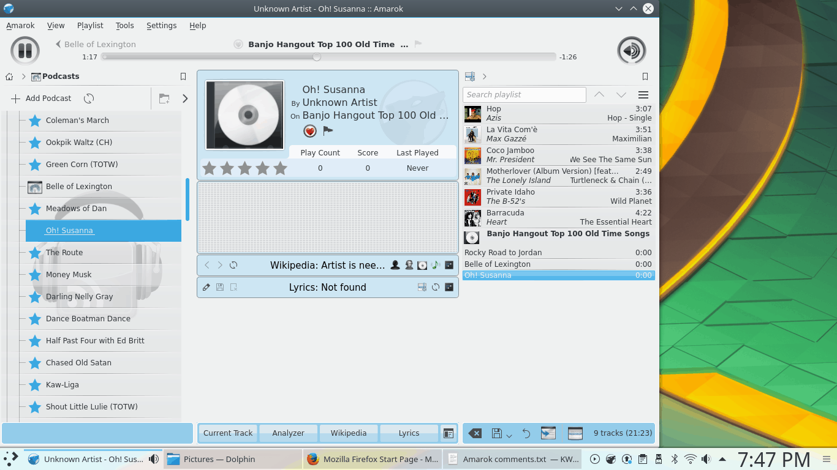The height and width of the screenshot is (470, 837).
Task: Open the Tools menu
Action: 124,26
